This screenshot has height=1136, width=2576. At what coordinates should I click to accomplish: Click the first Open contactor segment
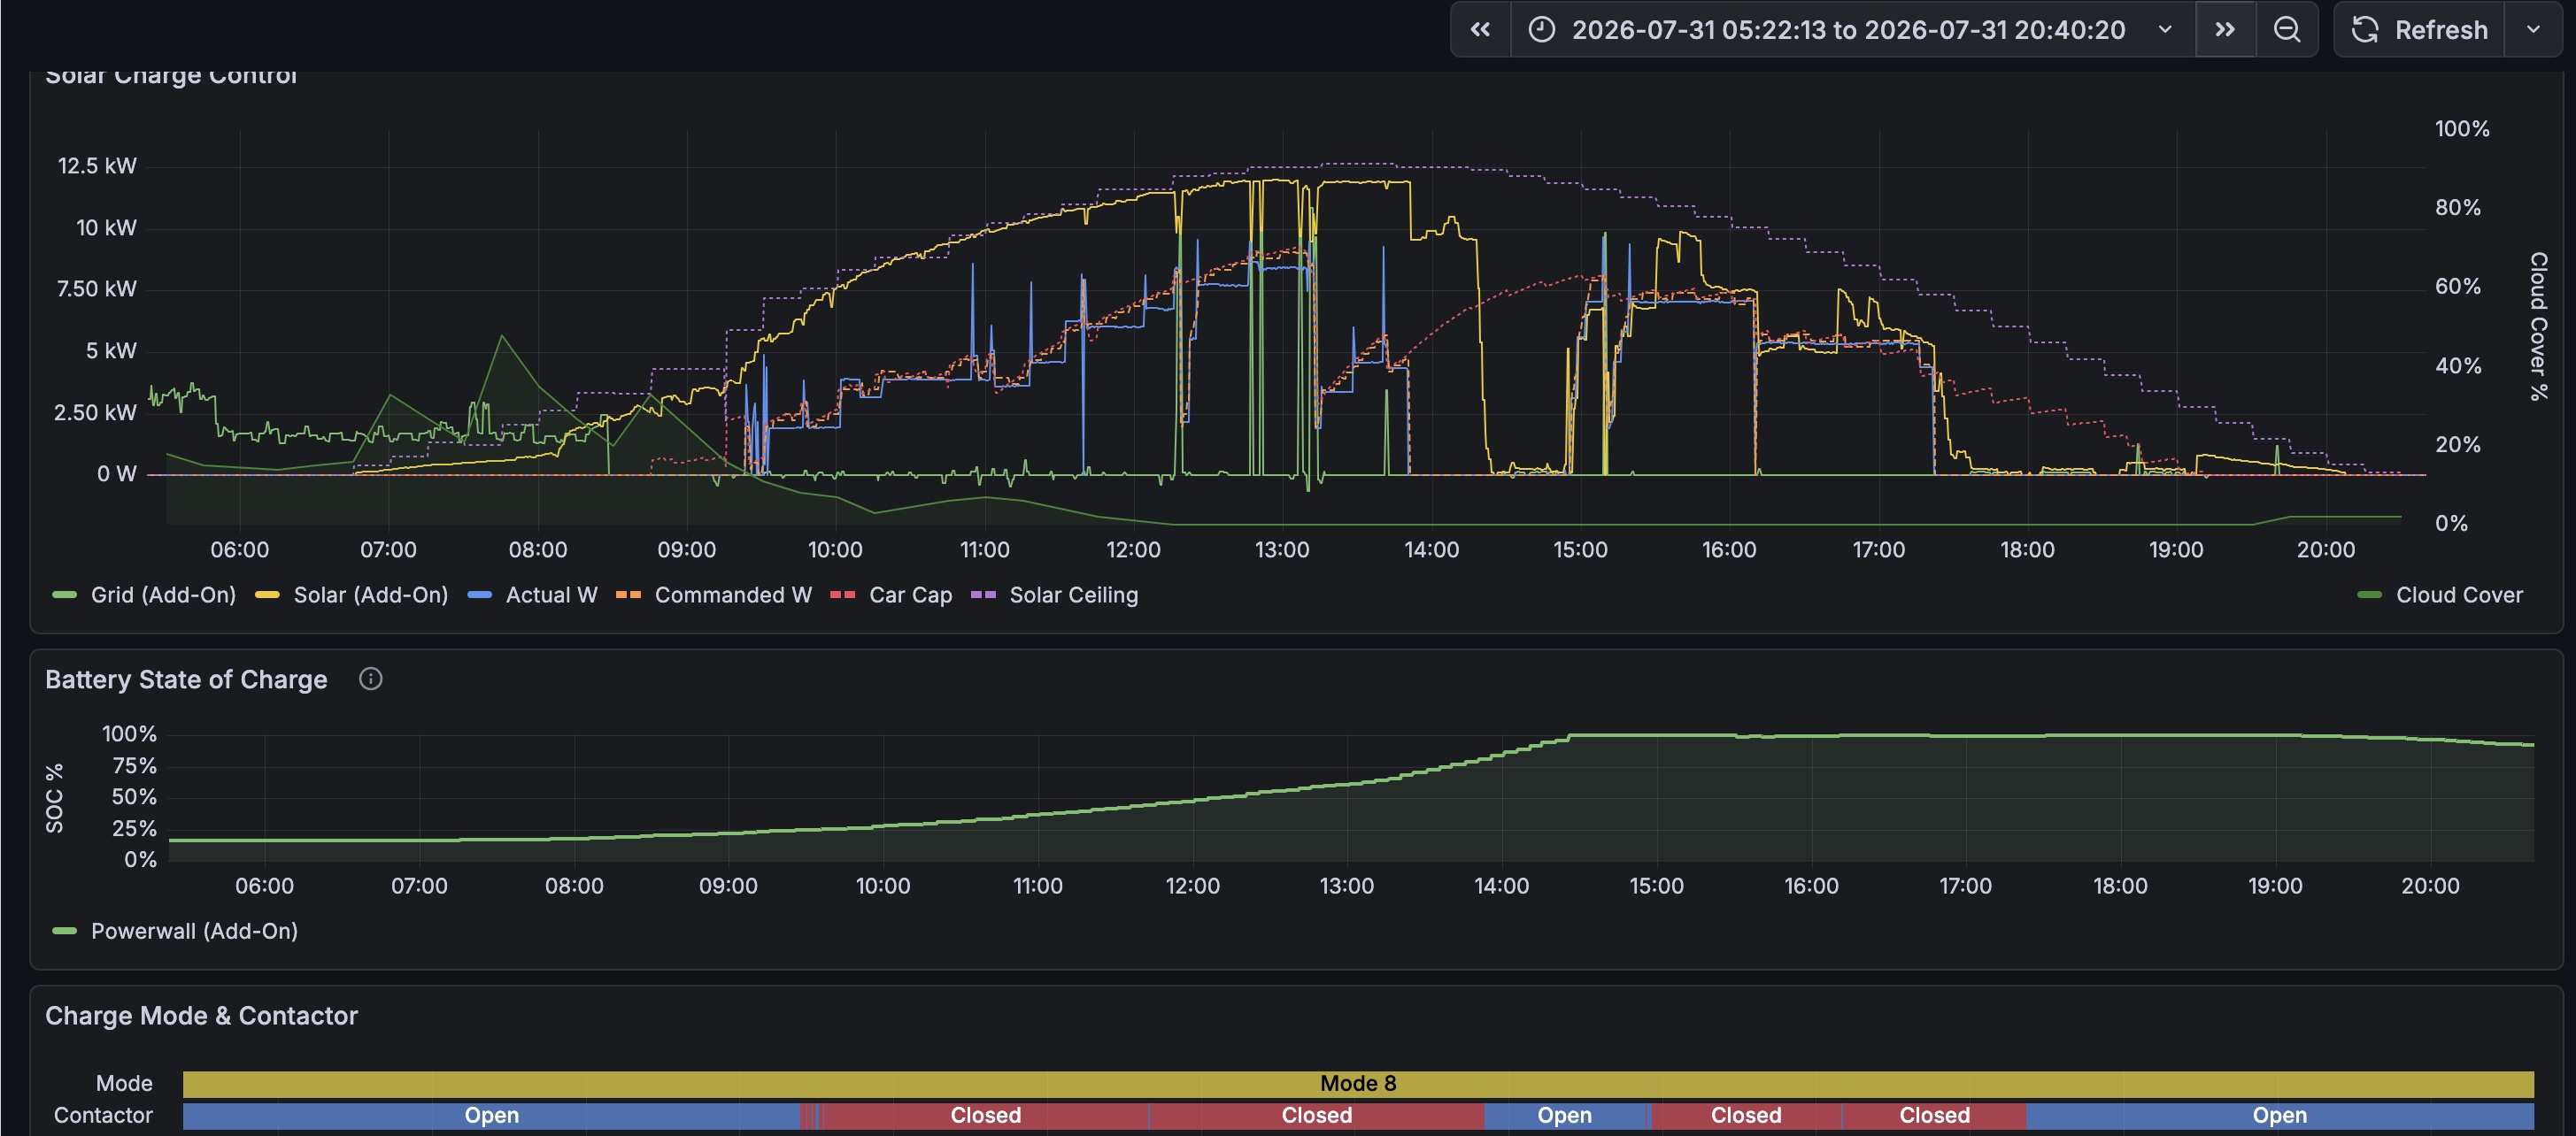coord(491,1116)
